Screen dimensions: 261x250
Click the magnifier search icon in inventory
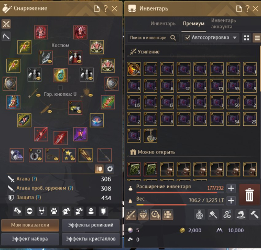pyautogui.click(x=173, y=38)
